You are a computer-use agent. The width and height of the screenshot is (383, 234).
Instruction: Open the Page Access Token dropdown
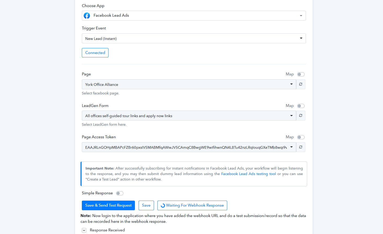pyautogui.click(x=189, y=147)
